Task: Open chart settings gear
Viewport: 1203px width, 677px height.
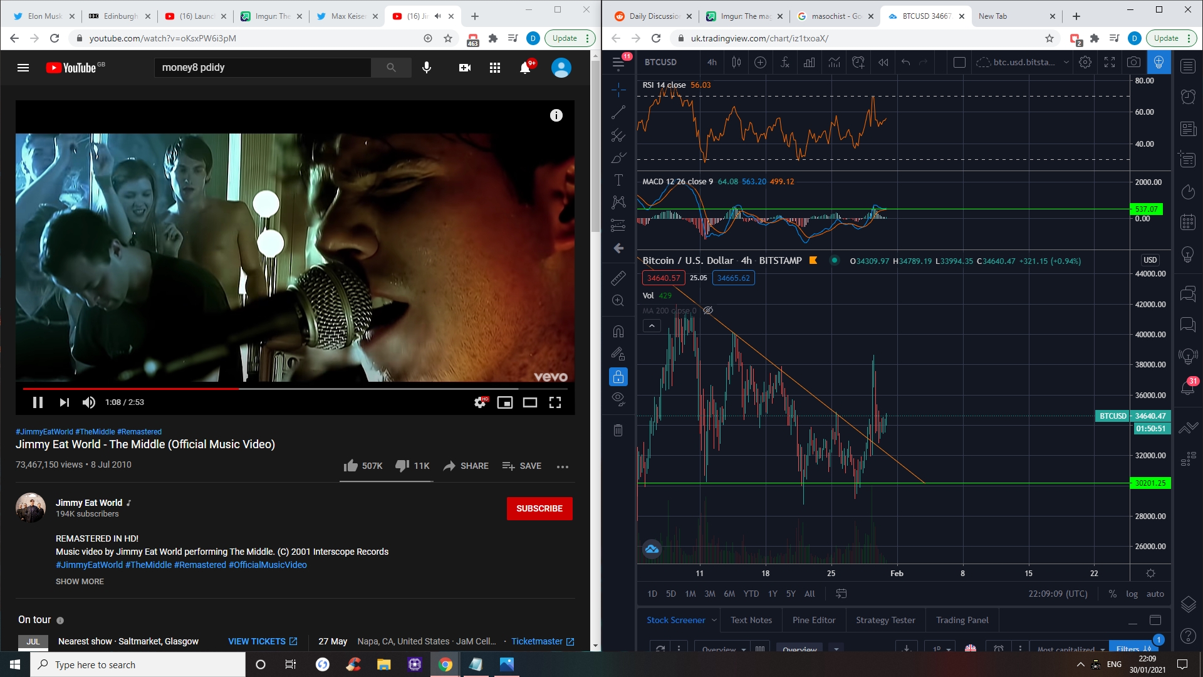Action: tap(1085, 62)
